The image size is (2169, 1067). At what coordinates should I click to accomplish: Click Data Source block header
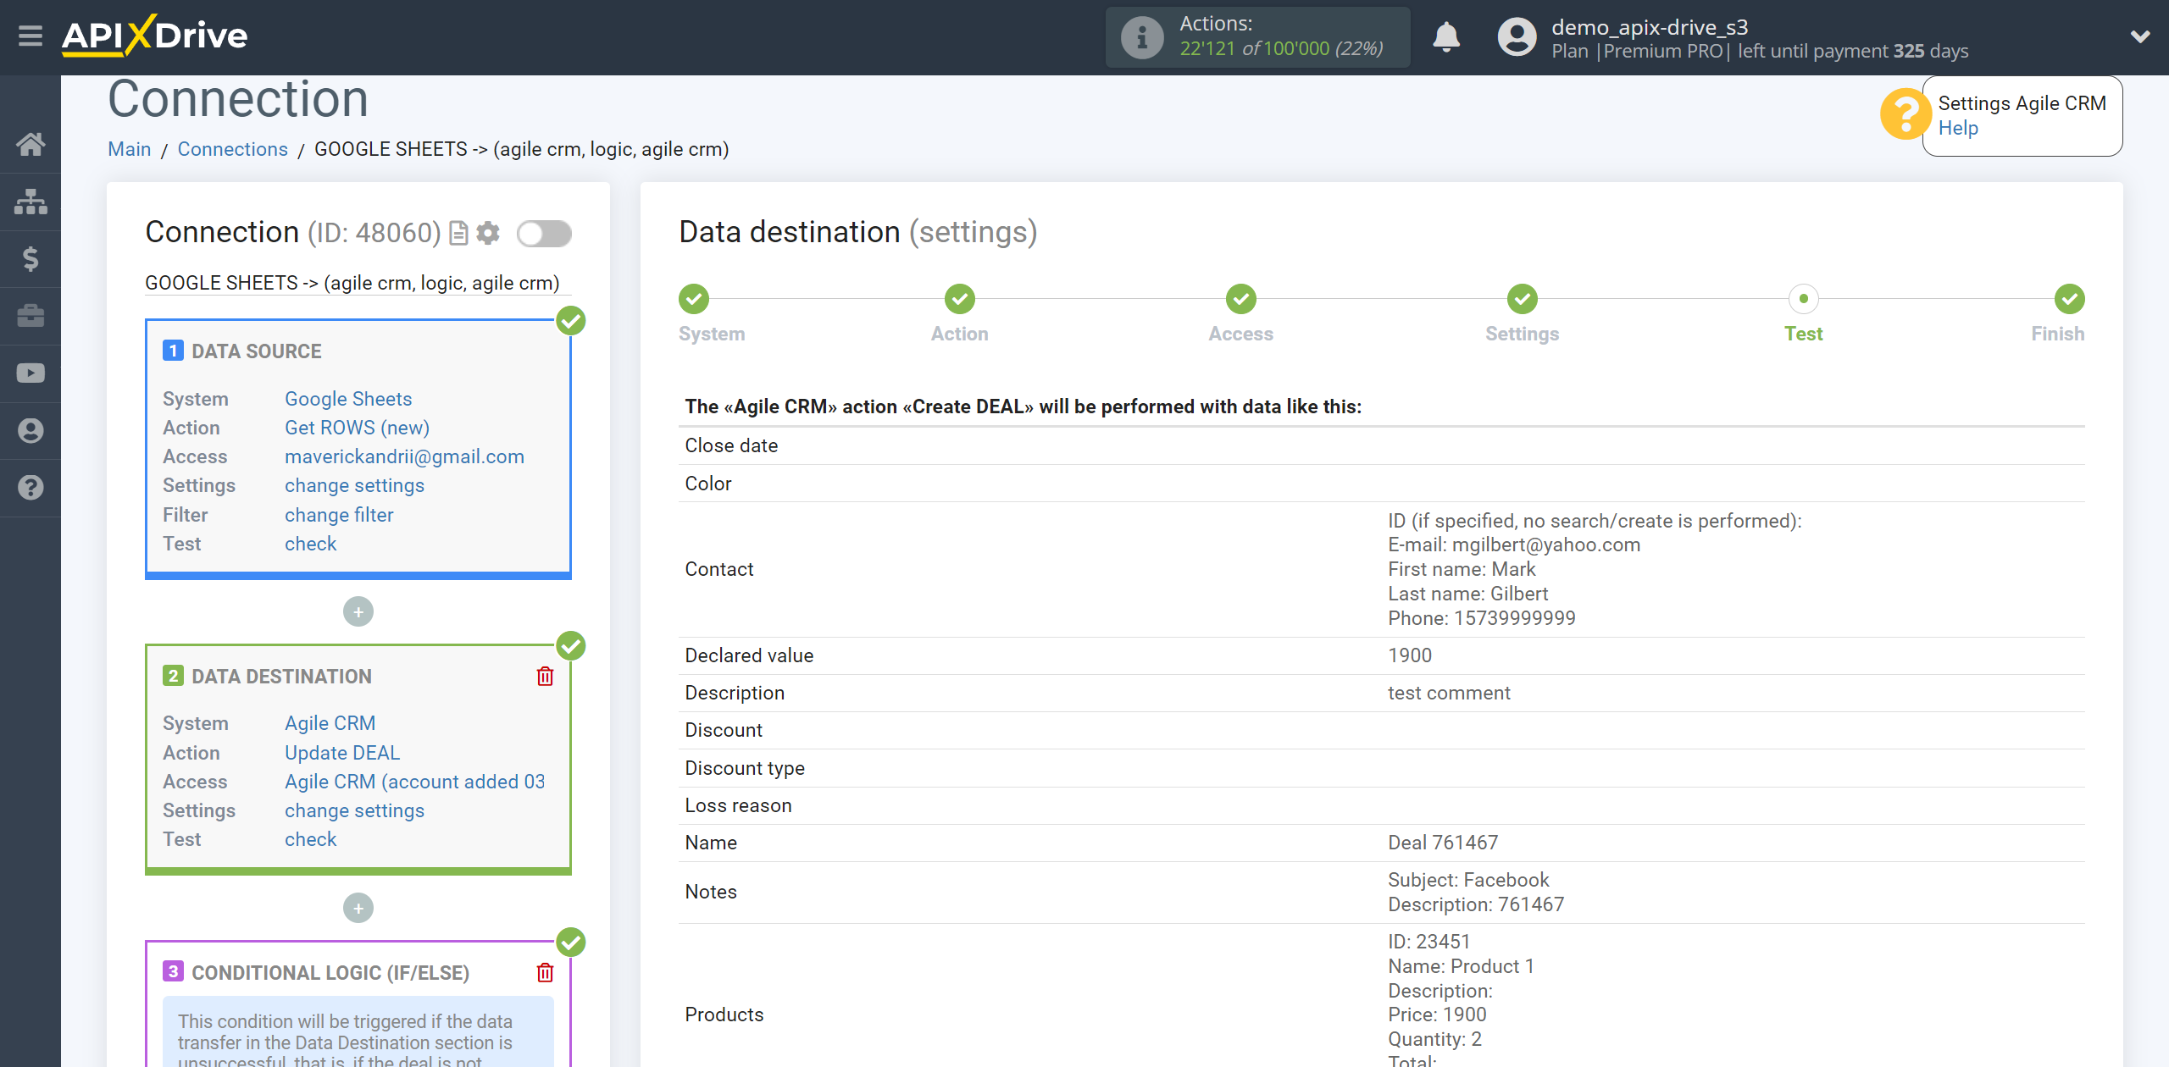256,351
